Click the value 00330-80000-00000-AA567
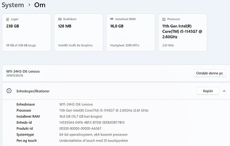 80,128
